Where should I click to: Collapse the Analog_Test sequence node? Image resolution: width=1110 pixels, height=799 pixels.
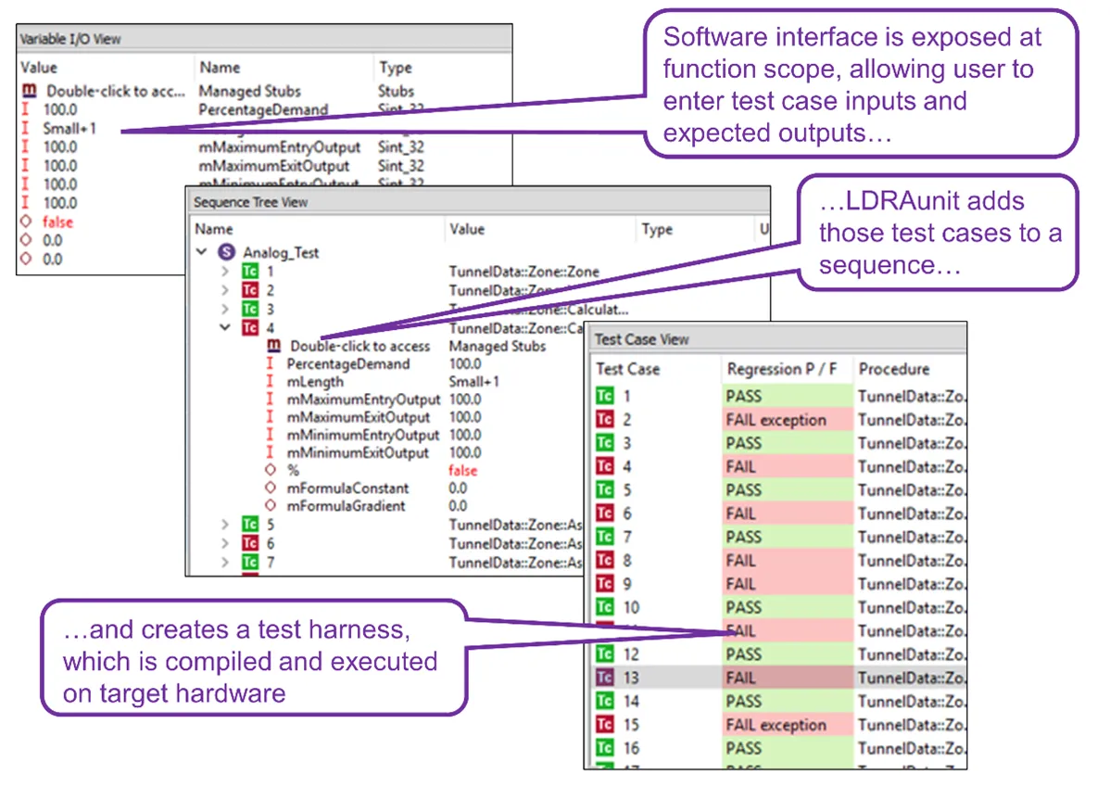(202, 251)
